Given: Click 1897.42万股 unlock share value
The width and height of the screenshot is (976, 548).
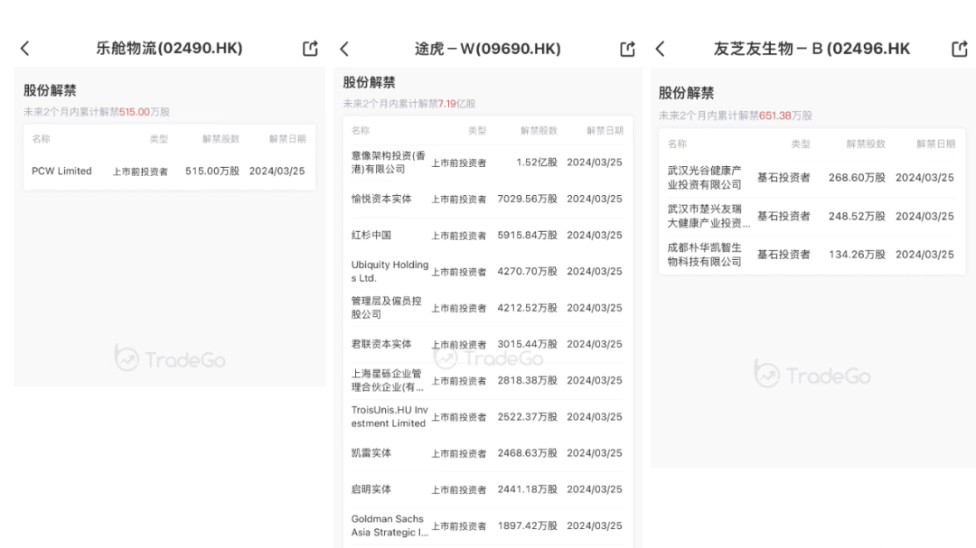Looking at the screenshot, I should pyautogui.click(x=527, y=525).
